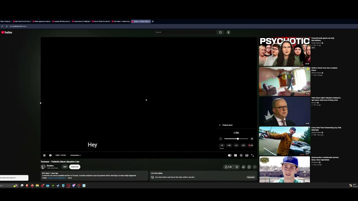Select the 1.0 speed preset

coord(222,145)
